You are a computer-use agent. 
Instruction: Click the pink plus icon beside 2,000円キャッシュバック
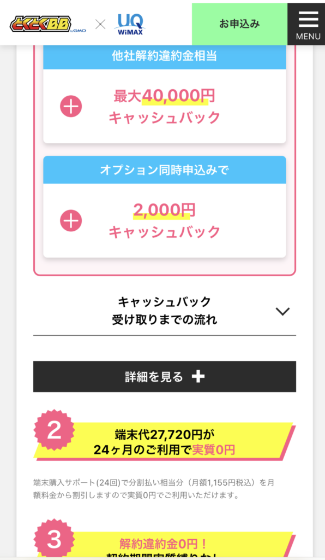(x=70, y=221)
